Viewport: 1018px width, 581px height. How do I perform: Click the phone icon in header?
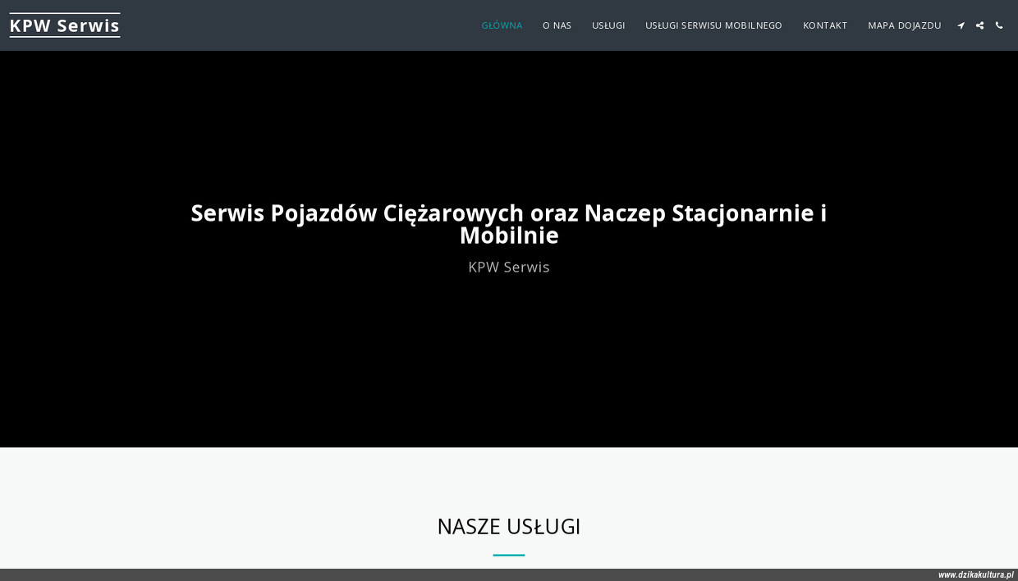999,25
